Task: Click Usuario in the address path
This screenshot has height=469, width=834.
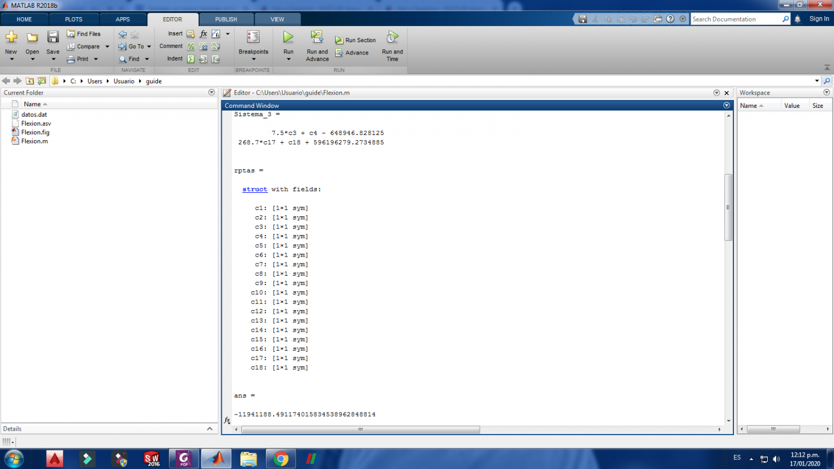Action: [x=124, y=81]
